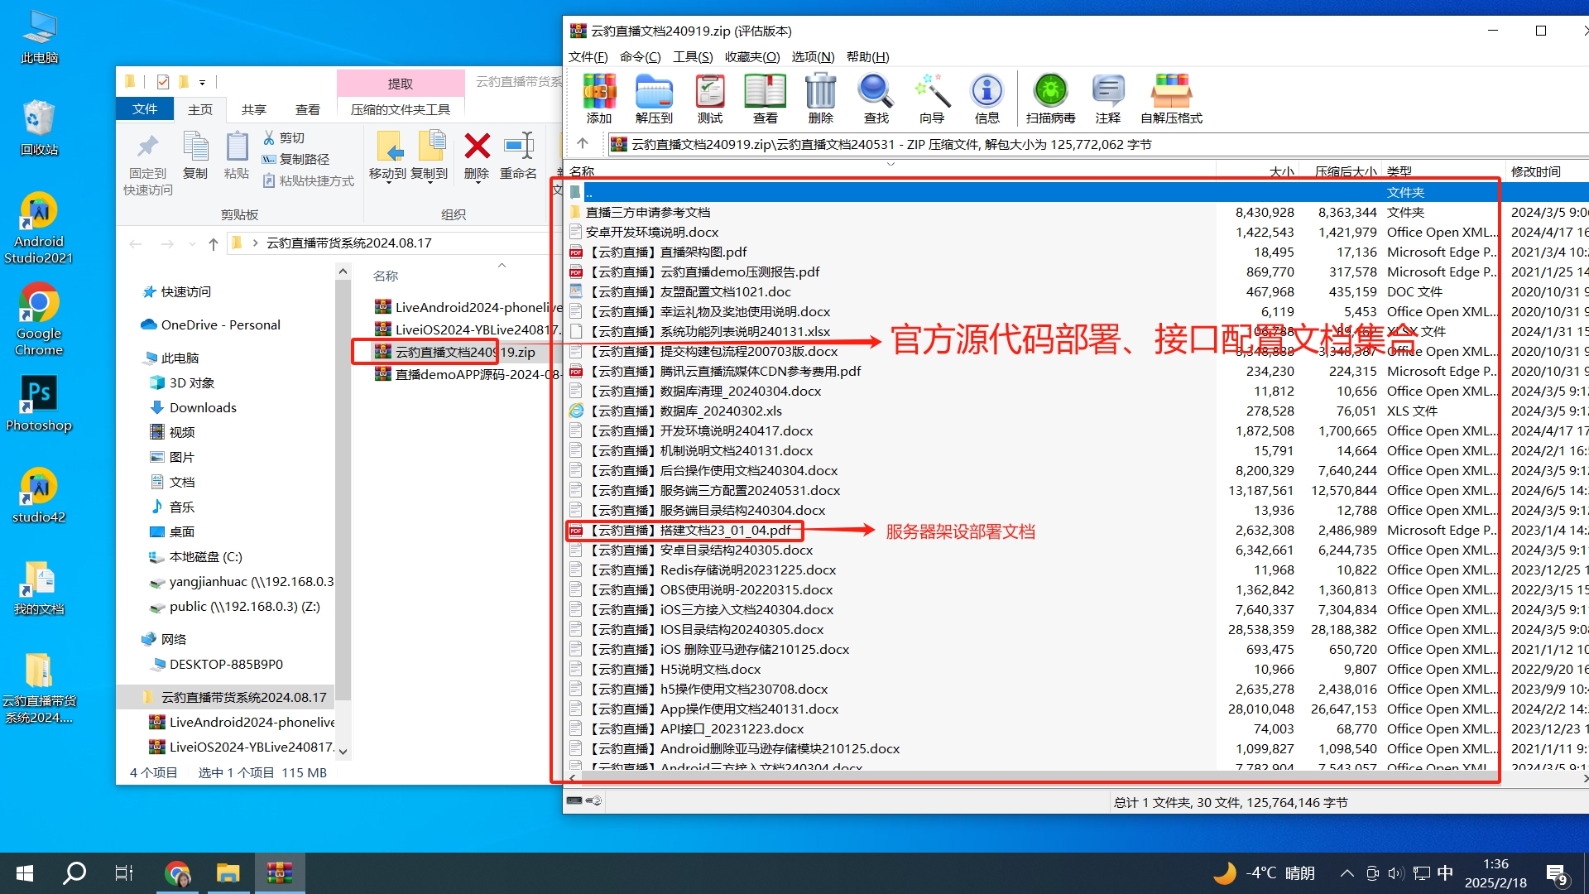The height and width of the screenshot is (894, 1589).
Task: Open Explorer recent locations dropdown arrow
Action: (192, 243)
